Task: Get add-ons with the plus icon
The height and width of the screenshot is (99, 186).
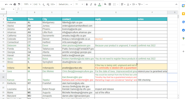Action: (183, 51)
